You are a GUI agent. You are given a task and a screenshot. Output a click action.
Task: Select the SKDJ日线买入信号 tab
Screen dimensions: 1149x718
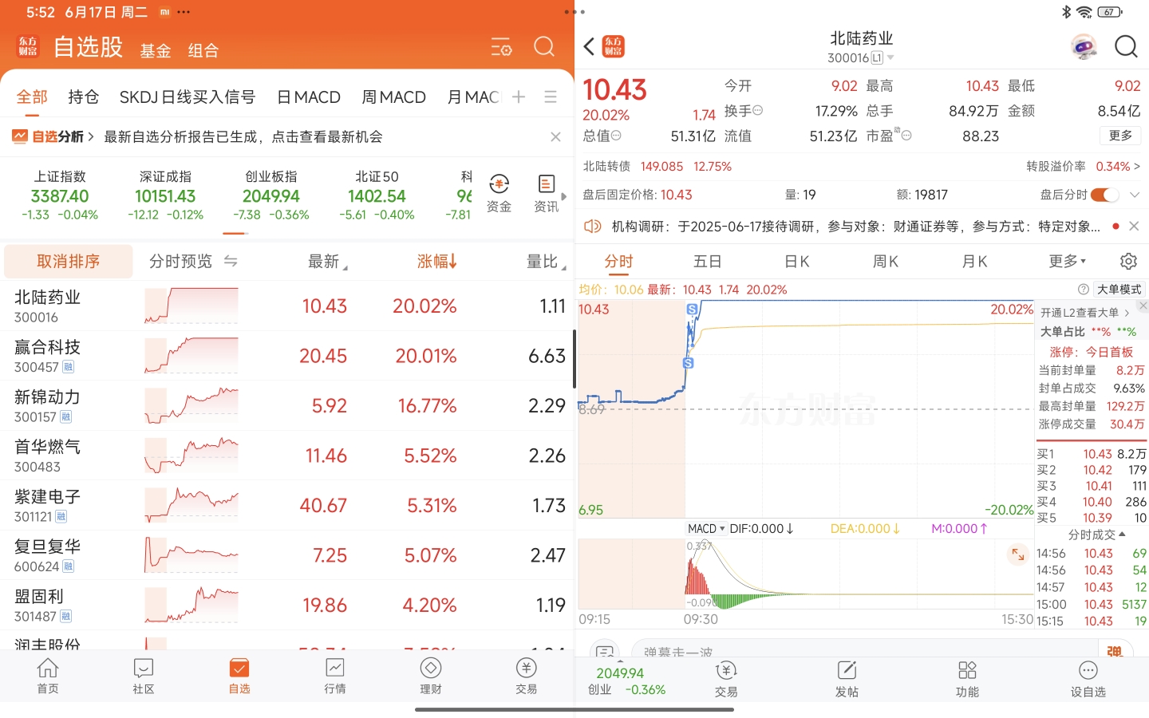[x=188, y=97]
